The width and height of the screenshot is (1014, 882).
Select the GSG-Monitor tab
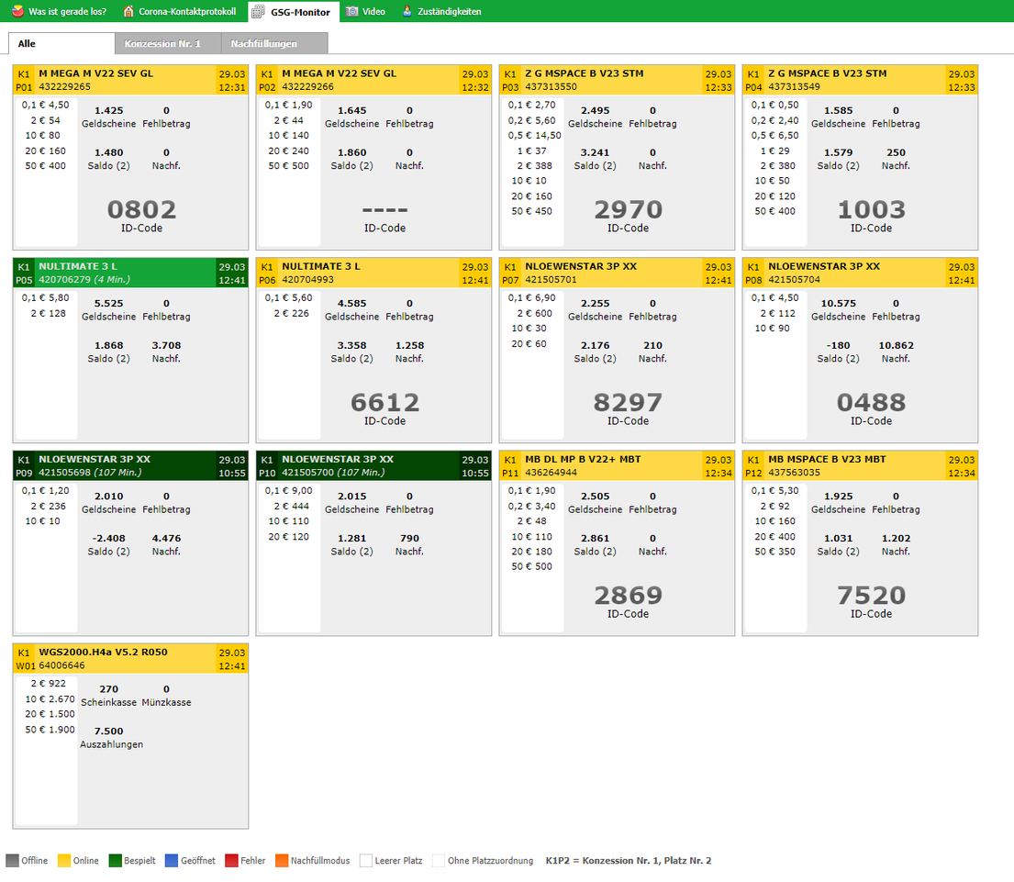[x=294, y=12]
